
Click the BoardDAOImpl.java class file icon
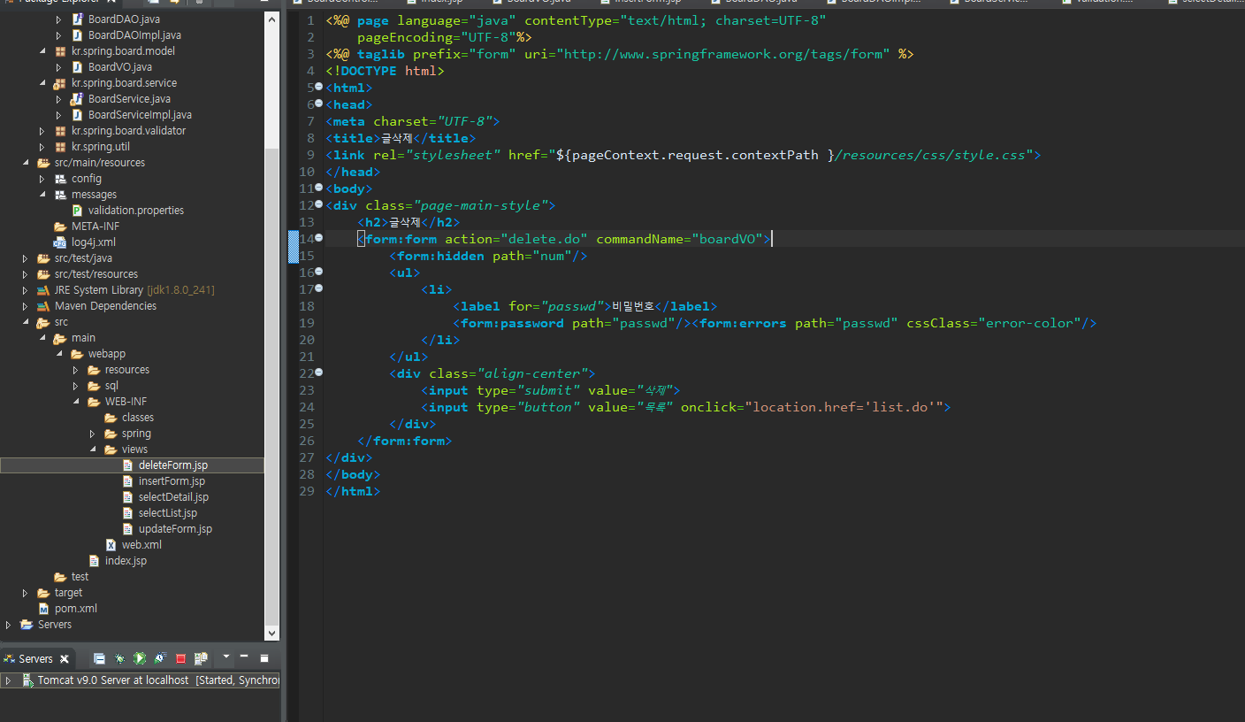(77, 35)
